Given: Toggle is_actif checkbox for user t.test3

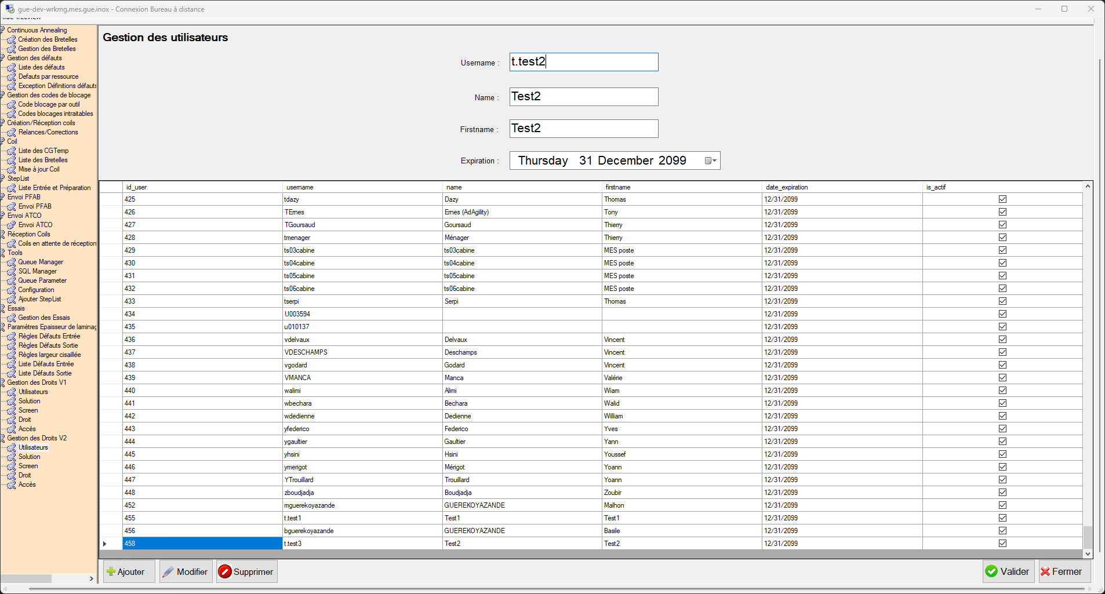Looking at the screenshot, I should click(x=1002, y=544).
